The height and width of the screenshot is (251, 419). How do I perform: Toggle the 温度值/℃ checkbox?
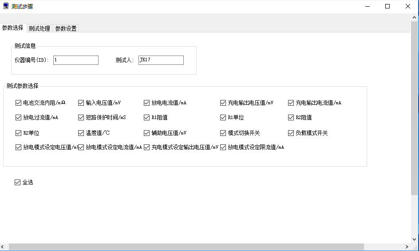click(81, 133)
